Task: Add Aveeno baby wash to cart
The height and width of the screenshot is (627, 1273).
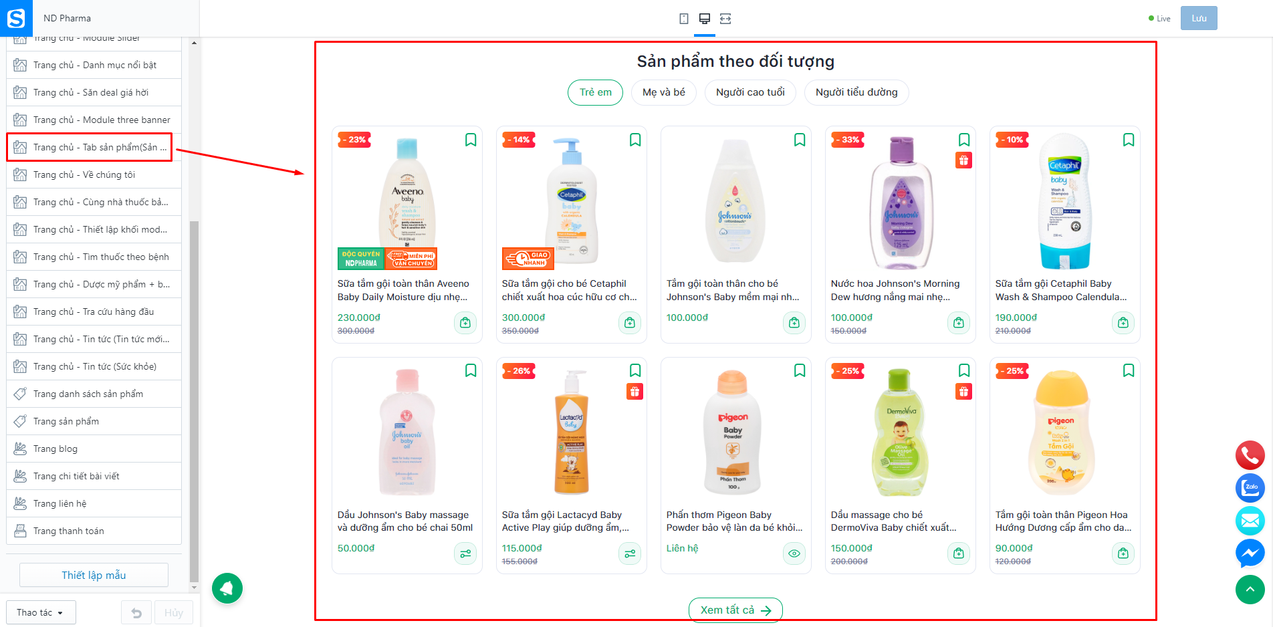Action: pyautogui.click(x=465, y=323)
